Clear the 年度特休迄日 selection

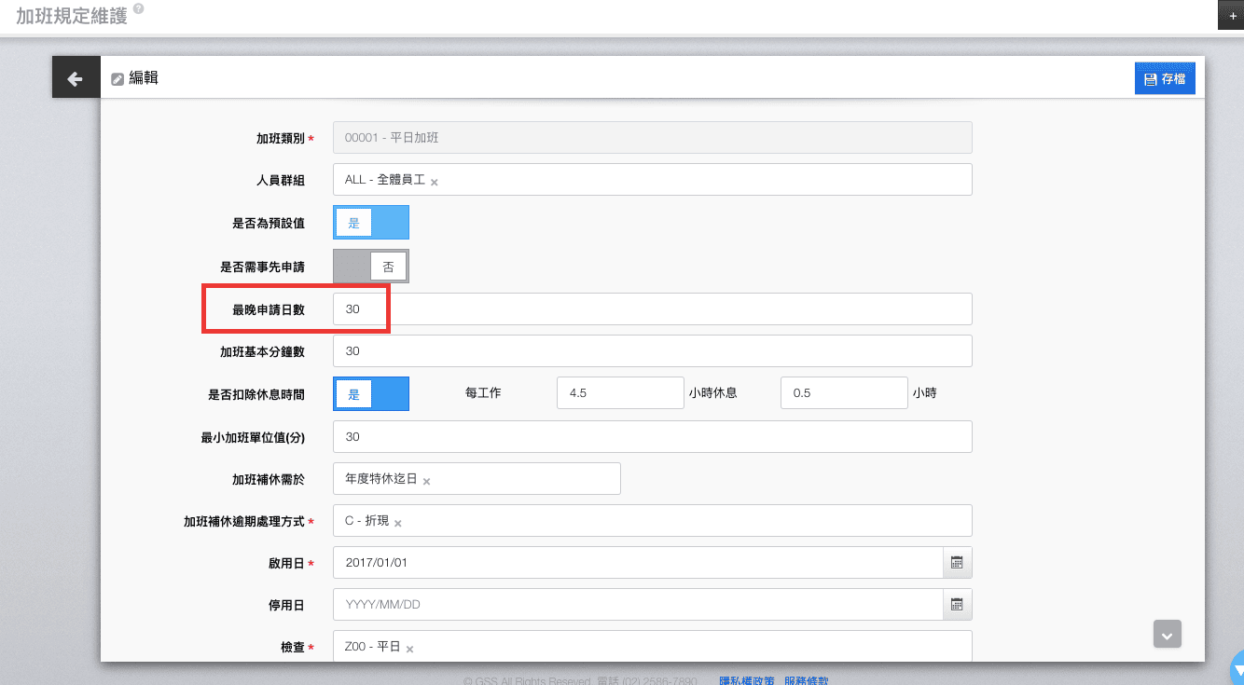[x=426, y=482]
